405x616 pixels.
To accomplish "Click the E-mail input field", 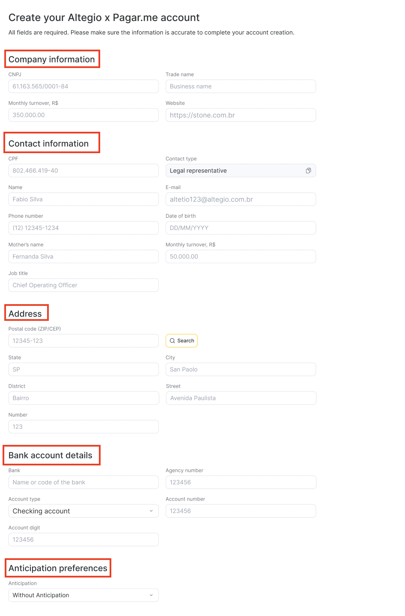I will coord(241,199).
